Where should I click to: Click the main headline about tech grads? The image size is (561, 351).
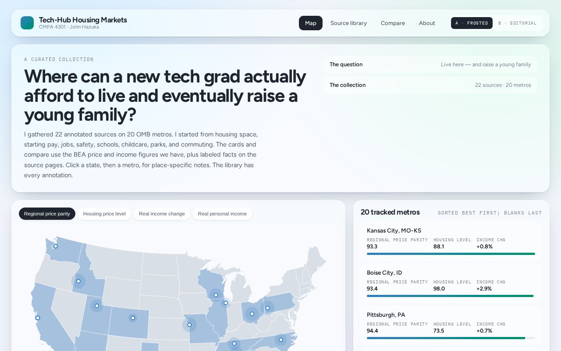pos(165,96)
